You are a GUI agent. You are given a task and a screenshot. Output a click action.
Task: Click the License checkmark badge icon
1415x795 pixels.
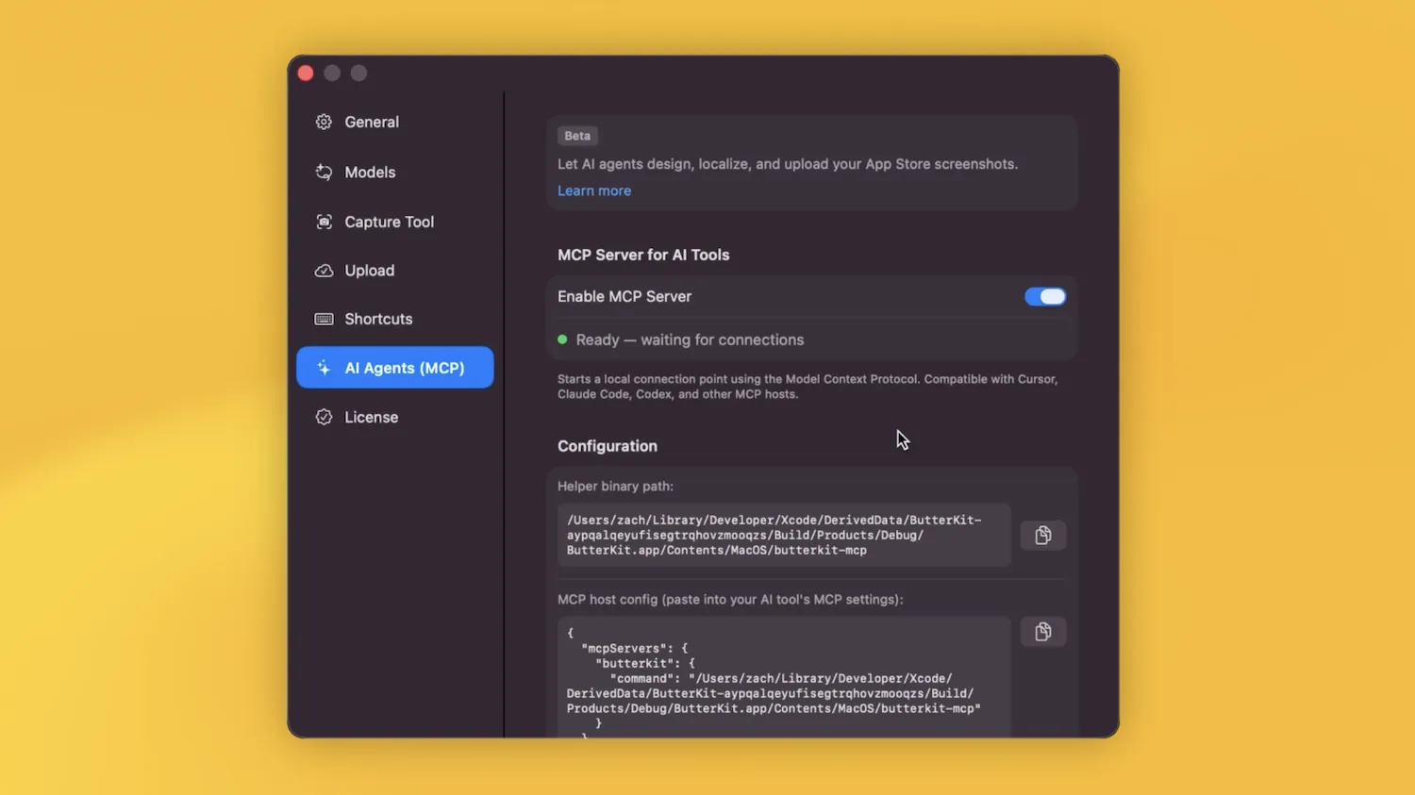coord(323,417)
